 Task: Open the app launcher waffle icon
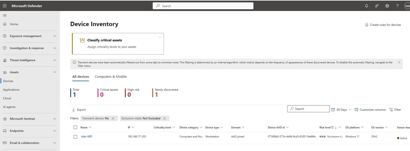tap(5, 6)
